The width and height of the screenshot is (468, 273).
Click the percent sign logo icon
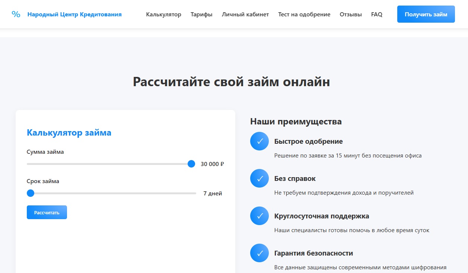pyautogui.click(x=16, y=14)
